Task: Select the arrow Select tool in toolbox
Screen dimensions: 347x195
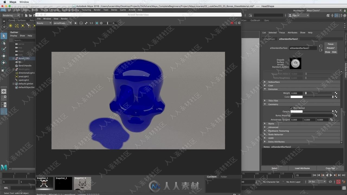Action: point(4,36)
